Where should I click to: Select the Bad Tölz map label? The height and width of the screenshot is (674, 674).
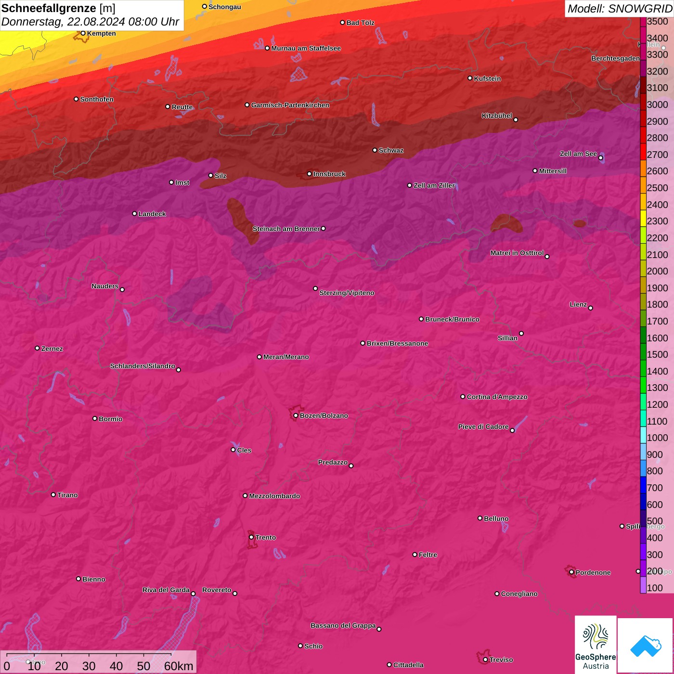tap(360, 23)
